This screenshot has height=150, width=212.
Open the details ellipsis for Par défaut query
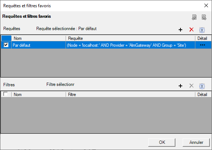pyautogui.click(x=203, y=45)
